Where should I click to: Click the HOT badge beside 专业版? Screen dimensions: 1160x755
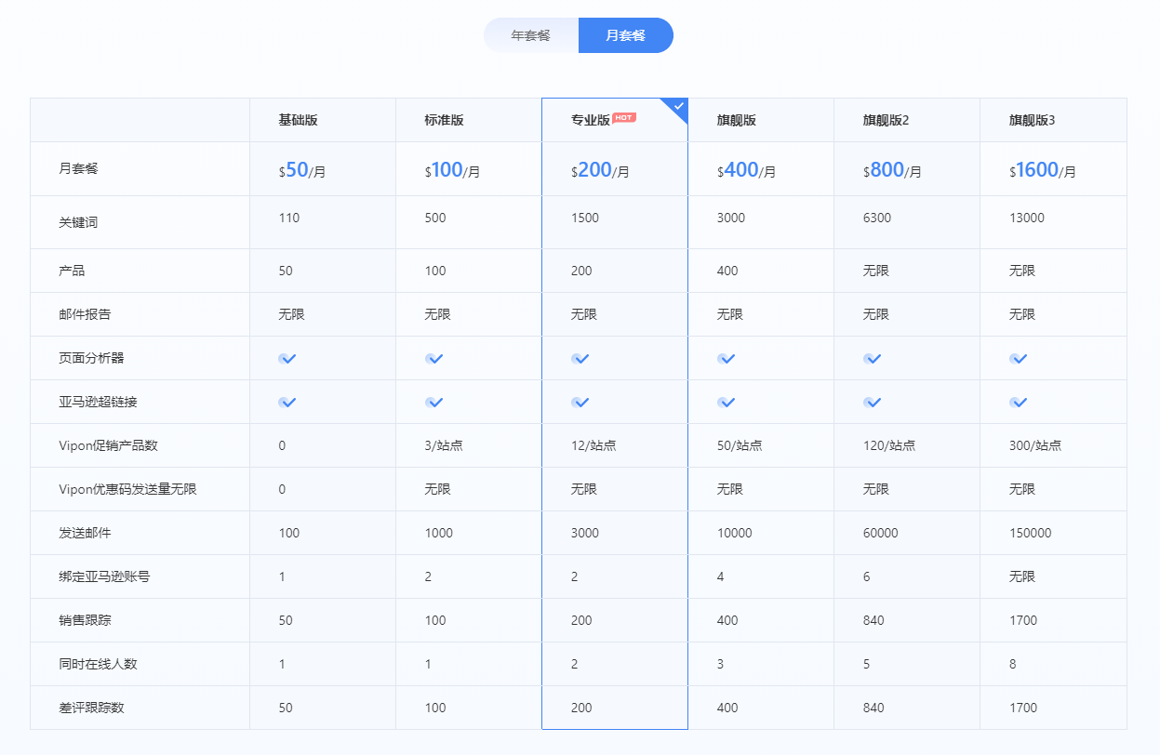[624, 117]
